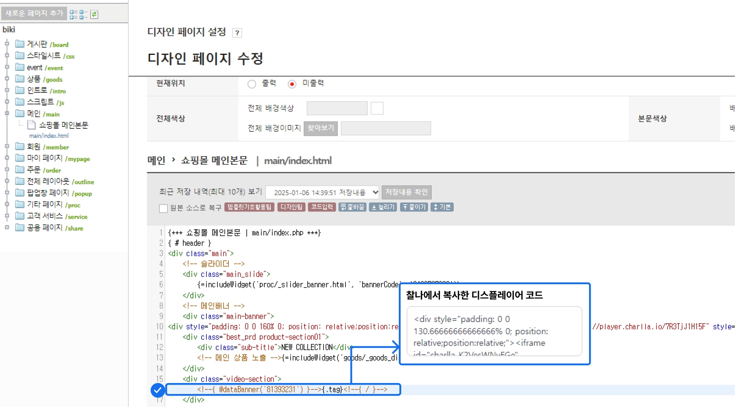Open the 템플릿기초활용팁 tab
This screenshot has height=407, width=735.
[249, 207]
